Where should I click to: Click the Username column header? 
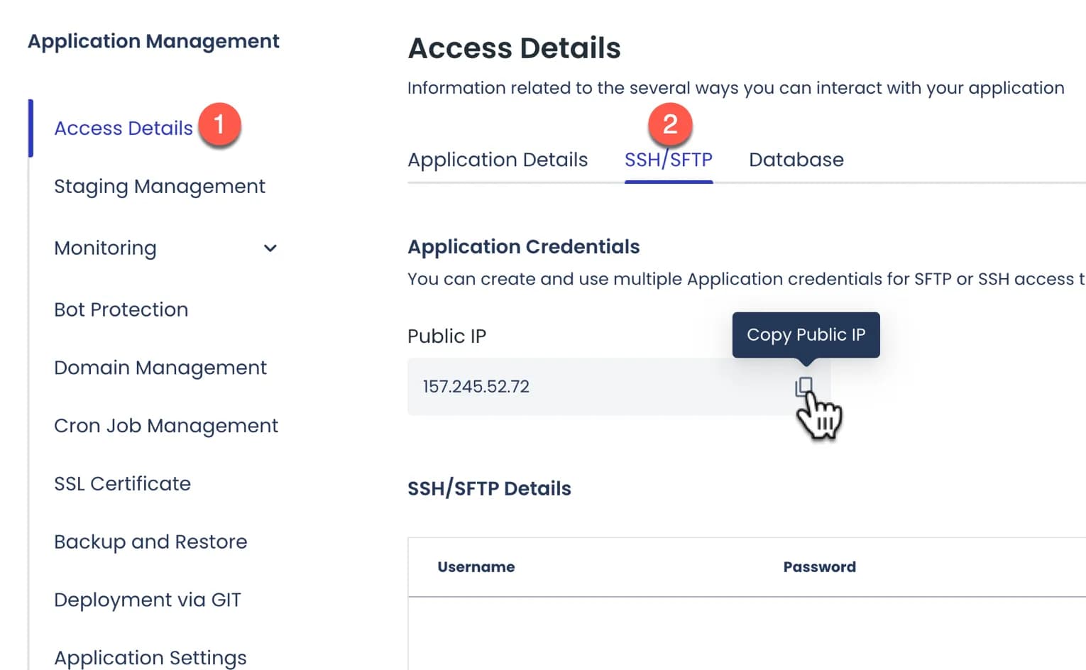(476, 566)
